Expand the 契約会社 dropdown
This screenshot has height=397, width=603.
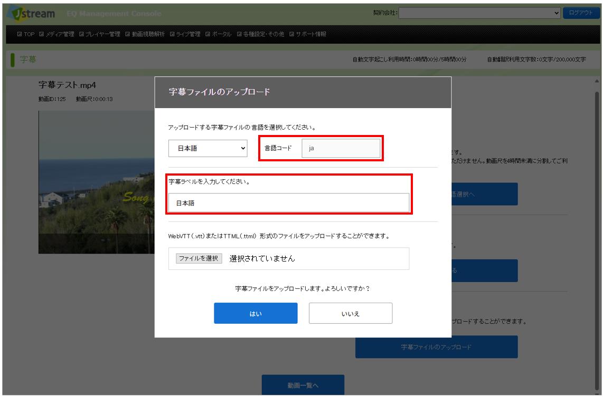pos(479,13)
